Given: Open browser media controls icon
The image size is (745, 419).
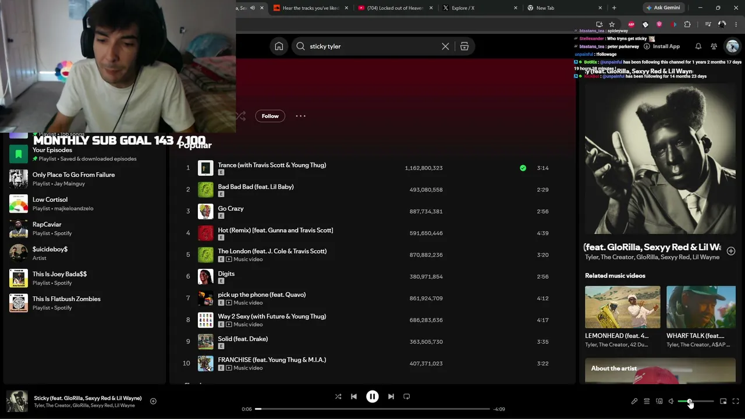Looking at the screenshot, I should (x=708, y=24).
